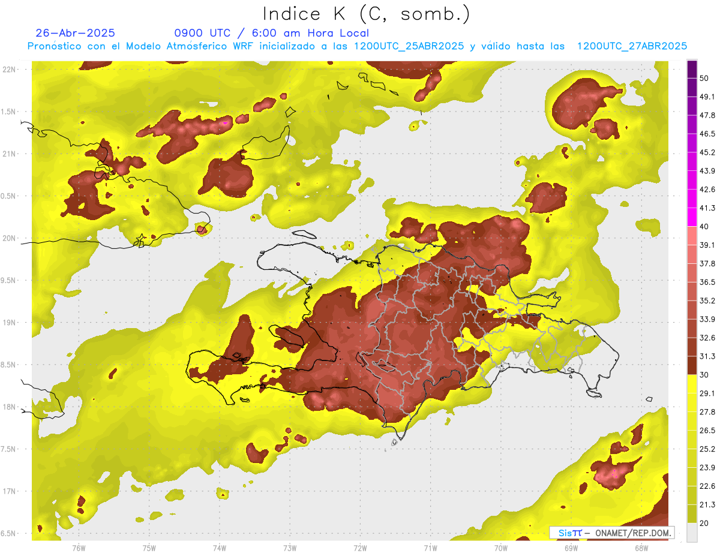Click the '74W' longitude label
This screenshot has width=720, height=556.
[x=219, y=548]
